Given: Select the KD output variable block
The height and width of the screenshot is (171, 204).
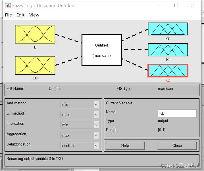Looking at the screenshot, I should point(168,71).
